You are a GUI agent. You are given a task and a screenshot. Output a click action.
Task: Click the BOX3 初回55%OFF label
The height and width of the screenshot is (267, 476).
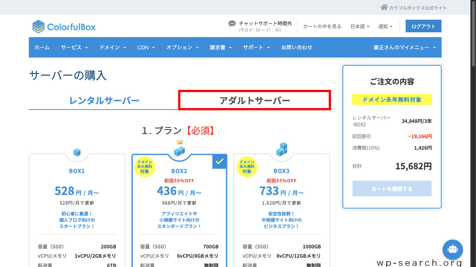(x=282, y=181)
